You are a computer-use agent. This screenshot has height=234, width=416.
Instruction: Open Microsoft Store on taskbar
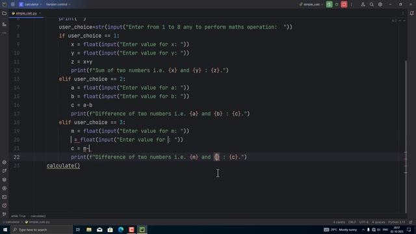[x=110, y=229]
